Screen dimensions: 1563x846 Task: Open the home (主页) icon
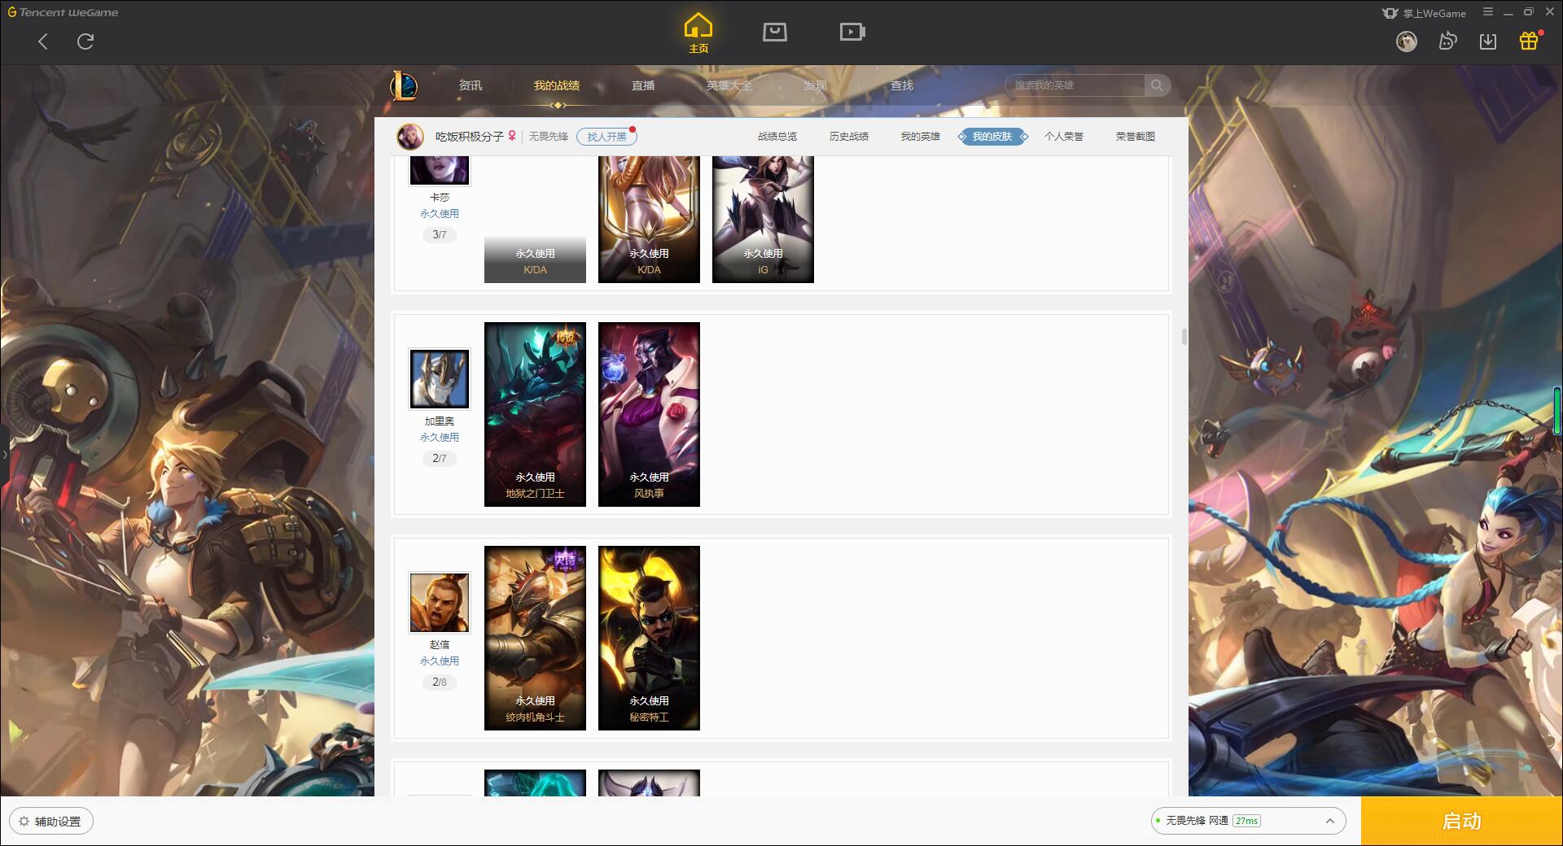[x=698, y=33]
